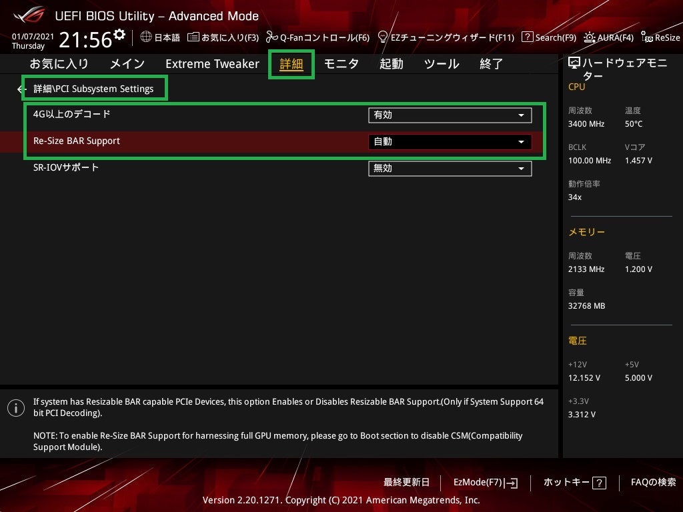
Task: Click the メモリー section heading
Action: pos(587,232)
